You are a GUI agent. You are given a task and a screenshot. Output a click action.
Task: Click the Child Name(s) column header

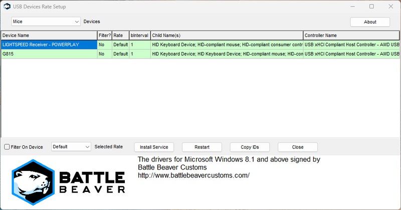(x=227, y=36)
